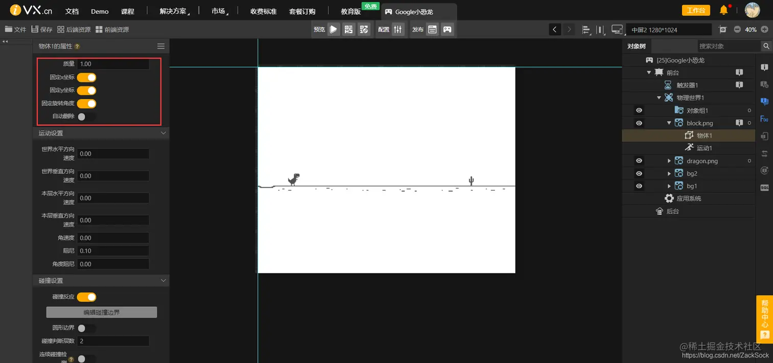This screenshot has width=773, height=363.
Task: Open the Demo menu item
Action: click(100, 11)
